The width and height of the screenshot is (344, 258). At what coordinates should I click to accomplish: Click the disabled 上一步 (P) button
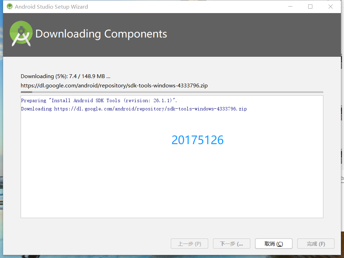pyautogui.click(x=189, y=244)
